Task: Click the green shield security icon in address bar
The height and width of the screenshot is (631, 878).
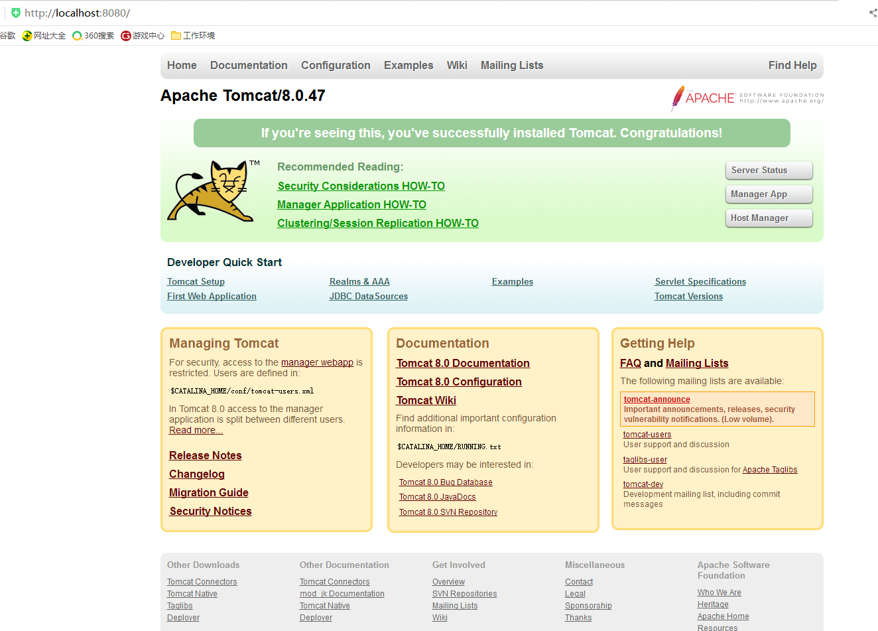Action: tap(16, 13)
